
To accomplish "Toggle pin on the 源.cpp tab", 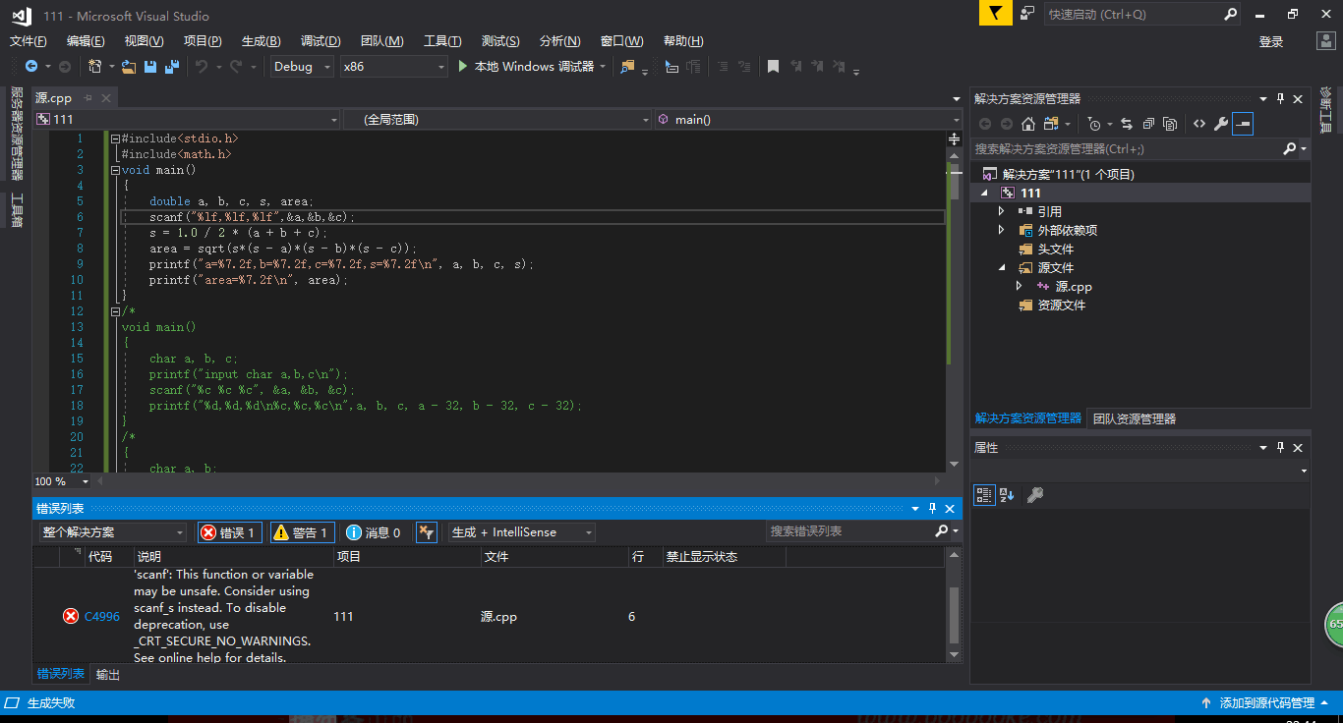I will pyautogui.click(x=88, y=98).
